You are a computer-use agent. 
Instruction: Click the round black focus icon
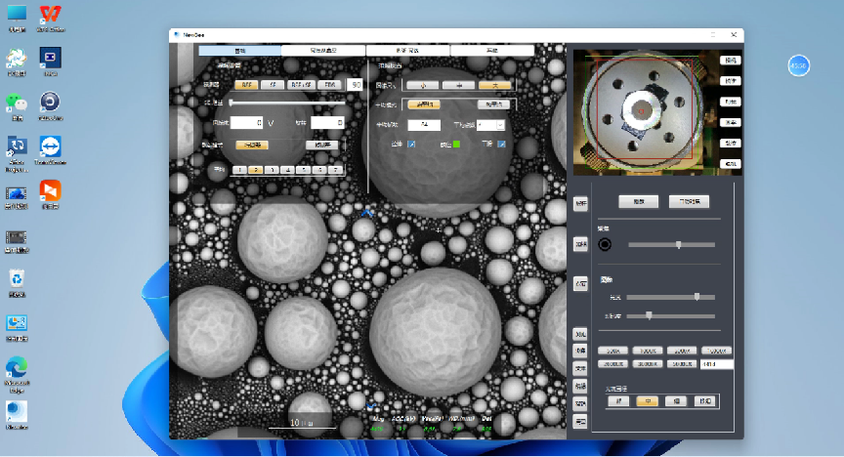605,244
